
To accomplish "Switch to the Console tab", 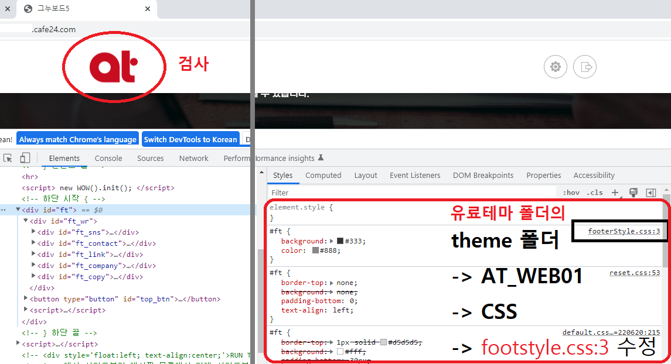I will tap(108, 158).
